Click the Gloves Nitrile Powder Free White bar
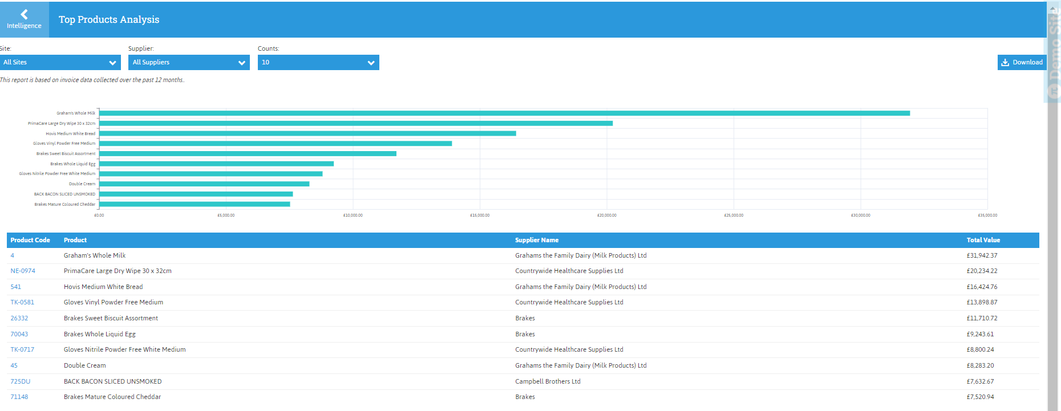This screenshot has width=1061, height=411. click(x=211, y=173)
